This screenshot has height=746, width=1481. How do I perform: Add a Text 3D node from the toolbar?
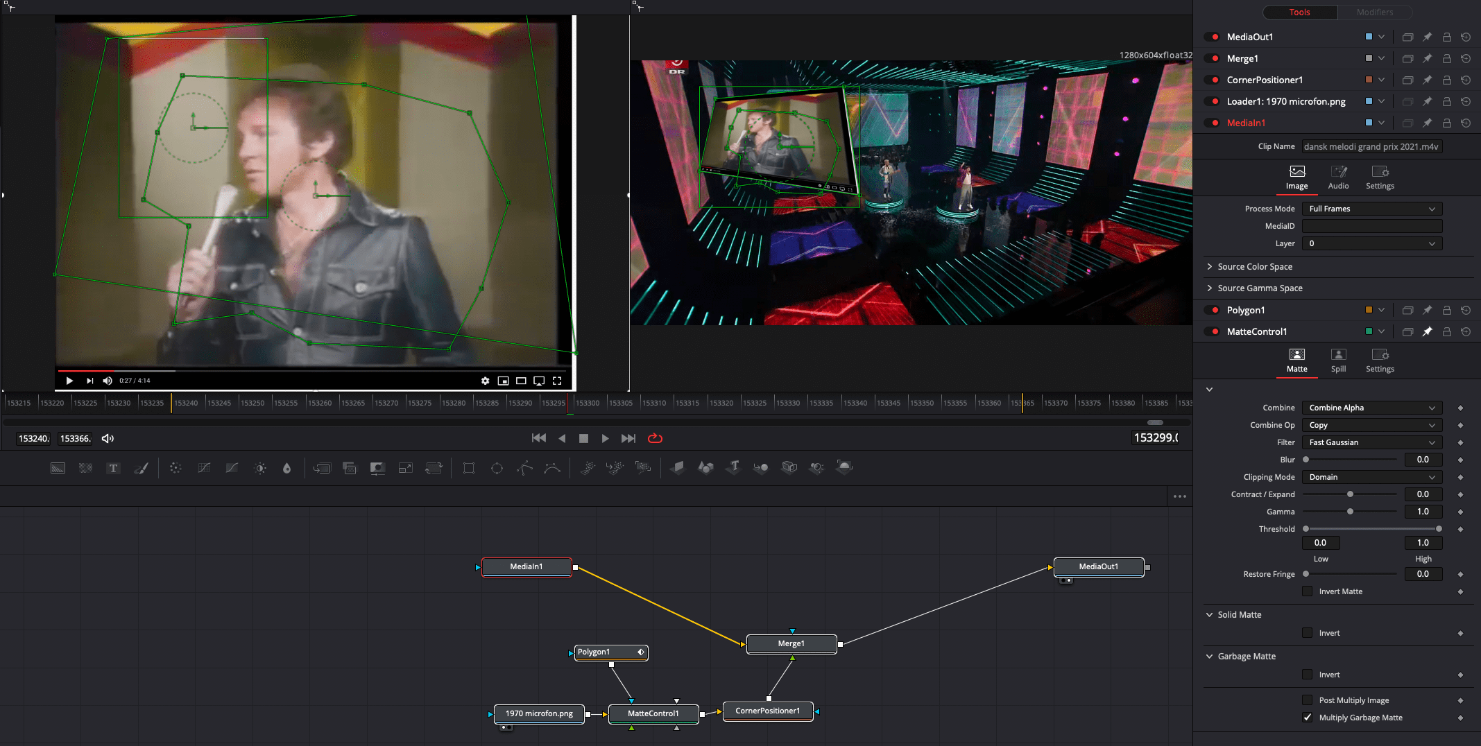(x=734, y=468)
